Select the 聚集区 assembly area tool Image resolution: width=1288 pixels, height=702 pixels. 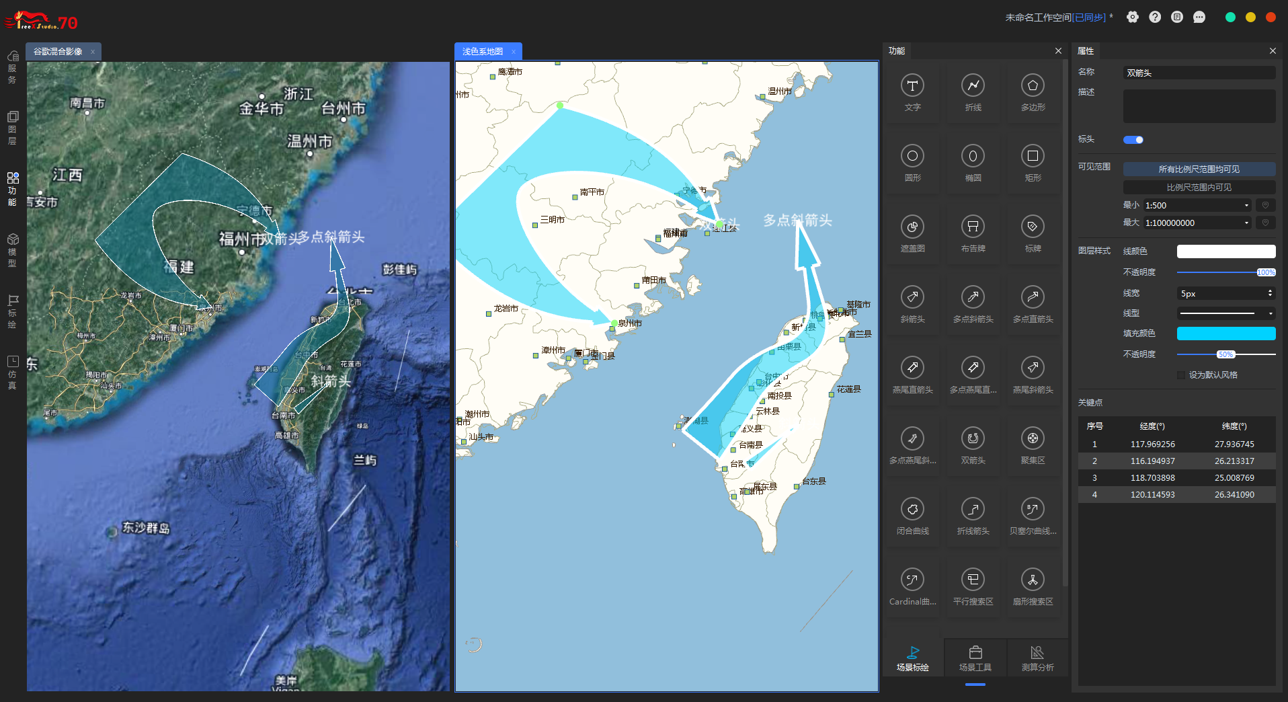click(1033, 445)
